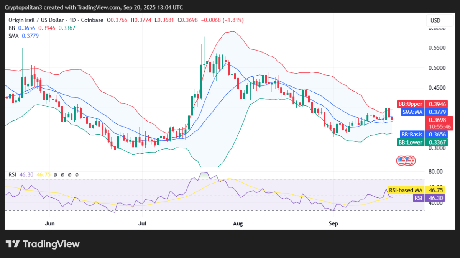Click the Cryptopolitan3 created with TradingView.com text

(94, 7)
